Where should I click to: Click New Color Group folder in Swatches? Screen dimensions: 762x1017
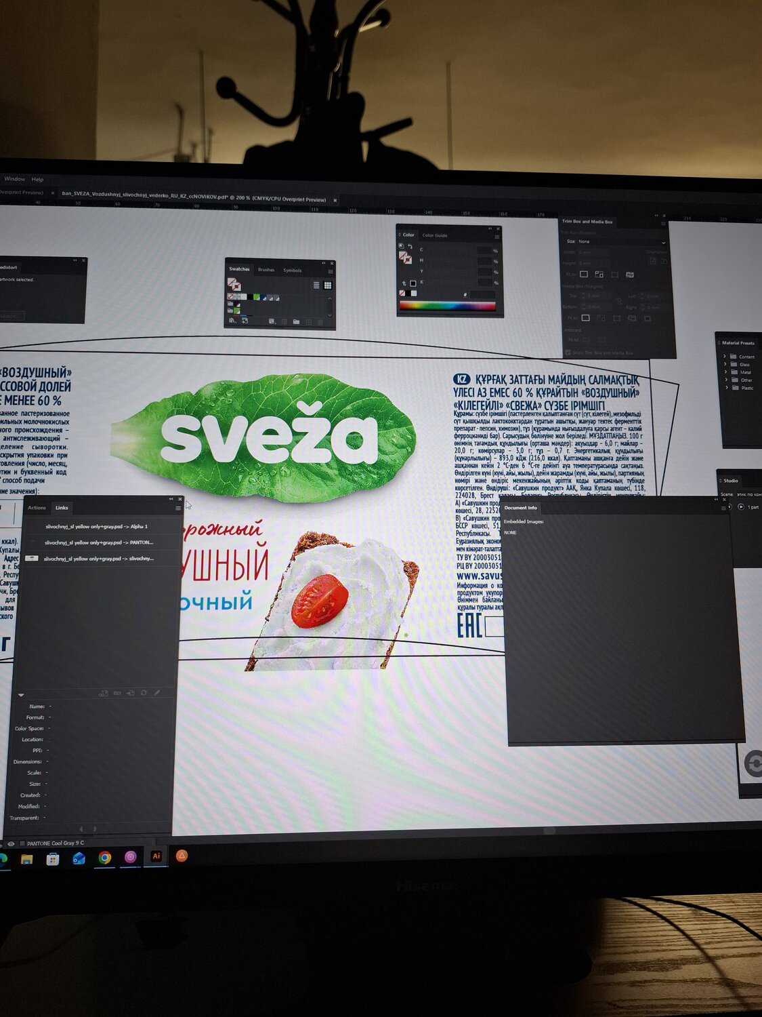tap(296, 321)
